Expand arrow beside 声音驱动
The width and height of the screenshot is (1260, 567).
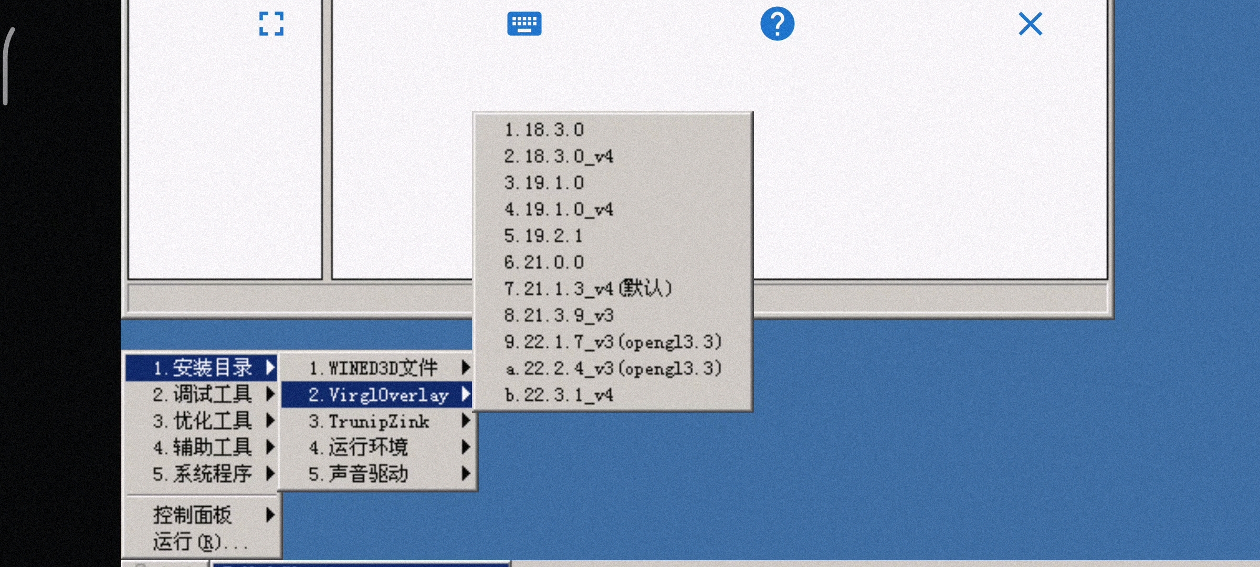tap(465, 474)
